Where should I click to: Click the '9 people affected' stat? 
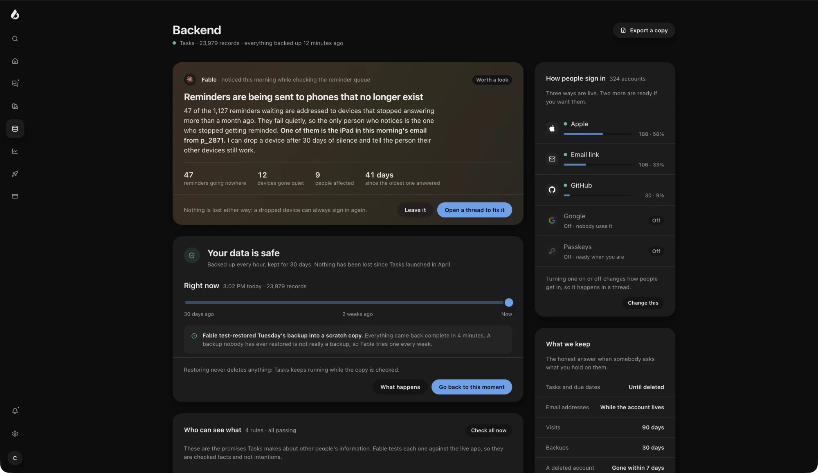click(334, 179)
